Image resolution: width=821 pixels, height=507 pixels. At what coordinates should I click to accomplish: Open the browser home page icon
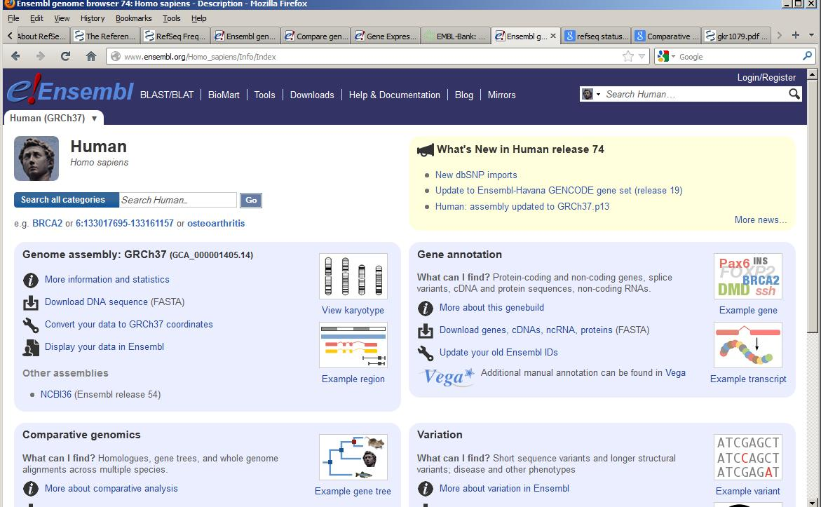pos(91,56)
